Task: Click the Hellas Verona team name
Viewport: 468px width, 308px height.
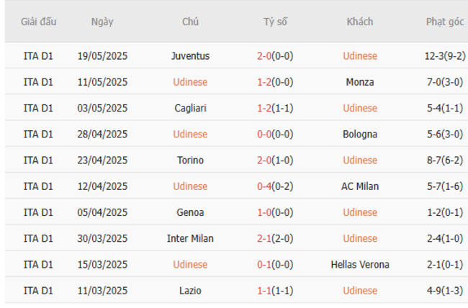Action: (x=360, y=264)
